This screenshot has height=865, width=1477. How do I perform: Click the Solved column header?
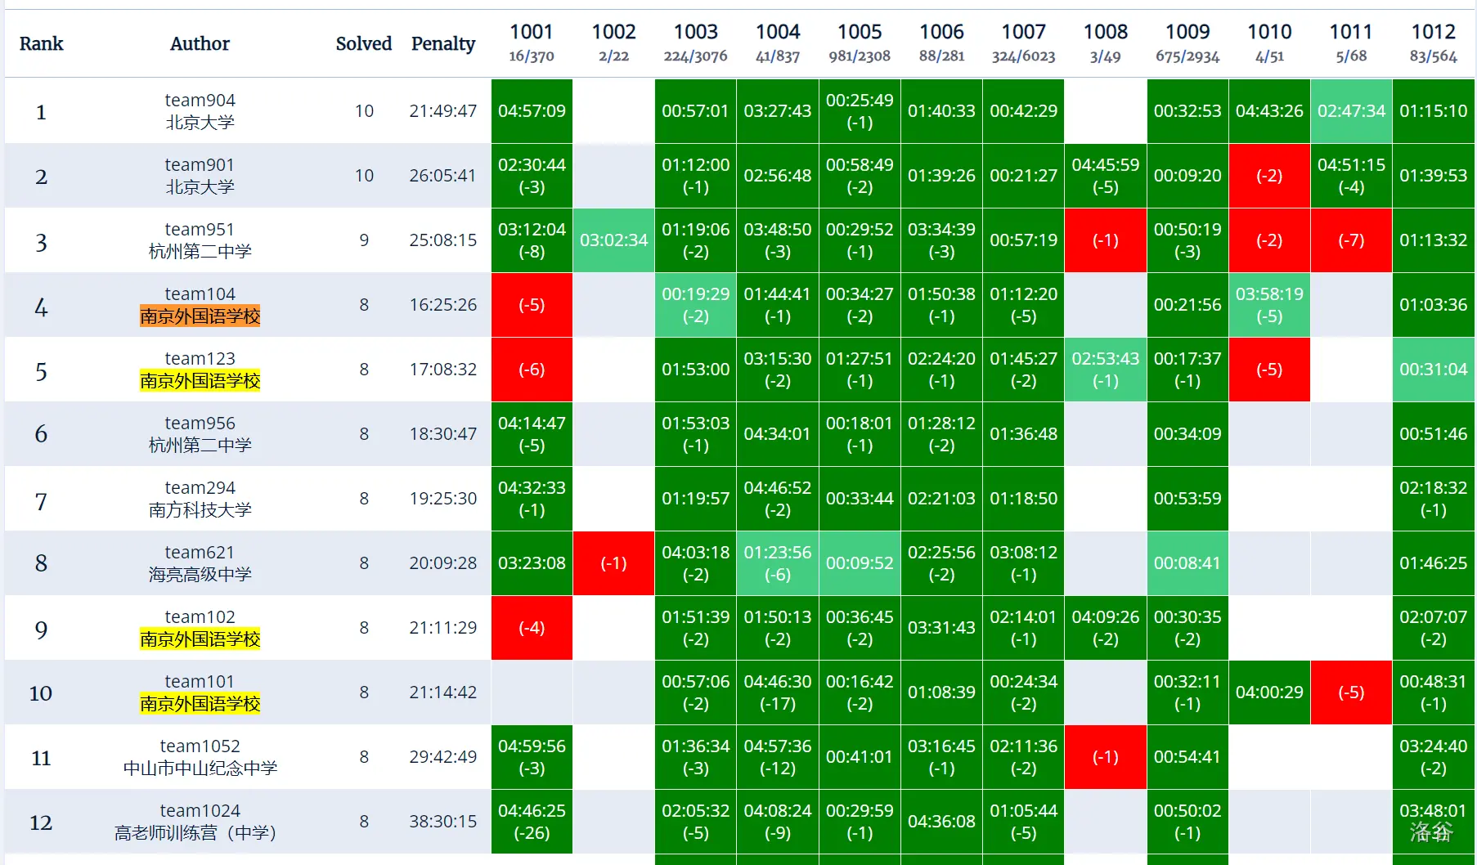click(x=364, y=43)
